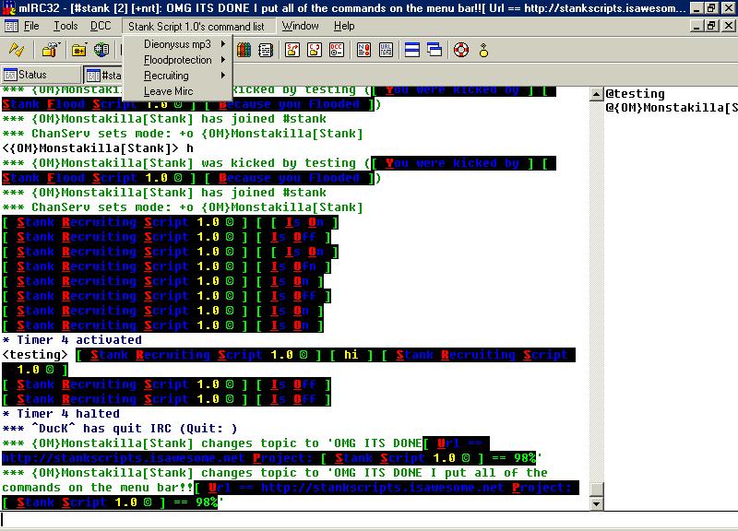Open the Window menu
Screen dimensions: 738x531
click(301, 26)
